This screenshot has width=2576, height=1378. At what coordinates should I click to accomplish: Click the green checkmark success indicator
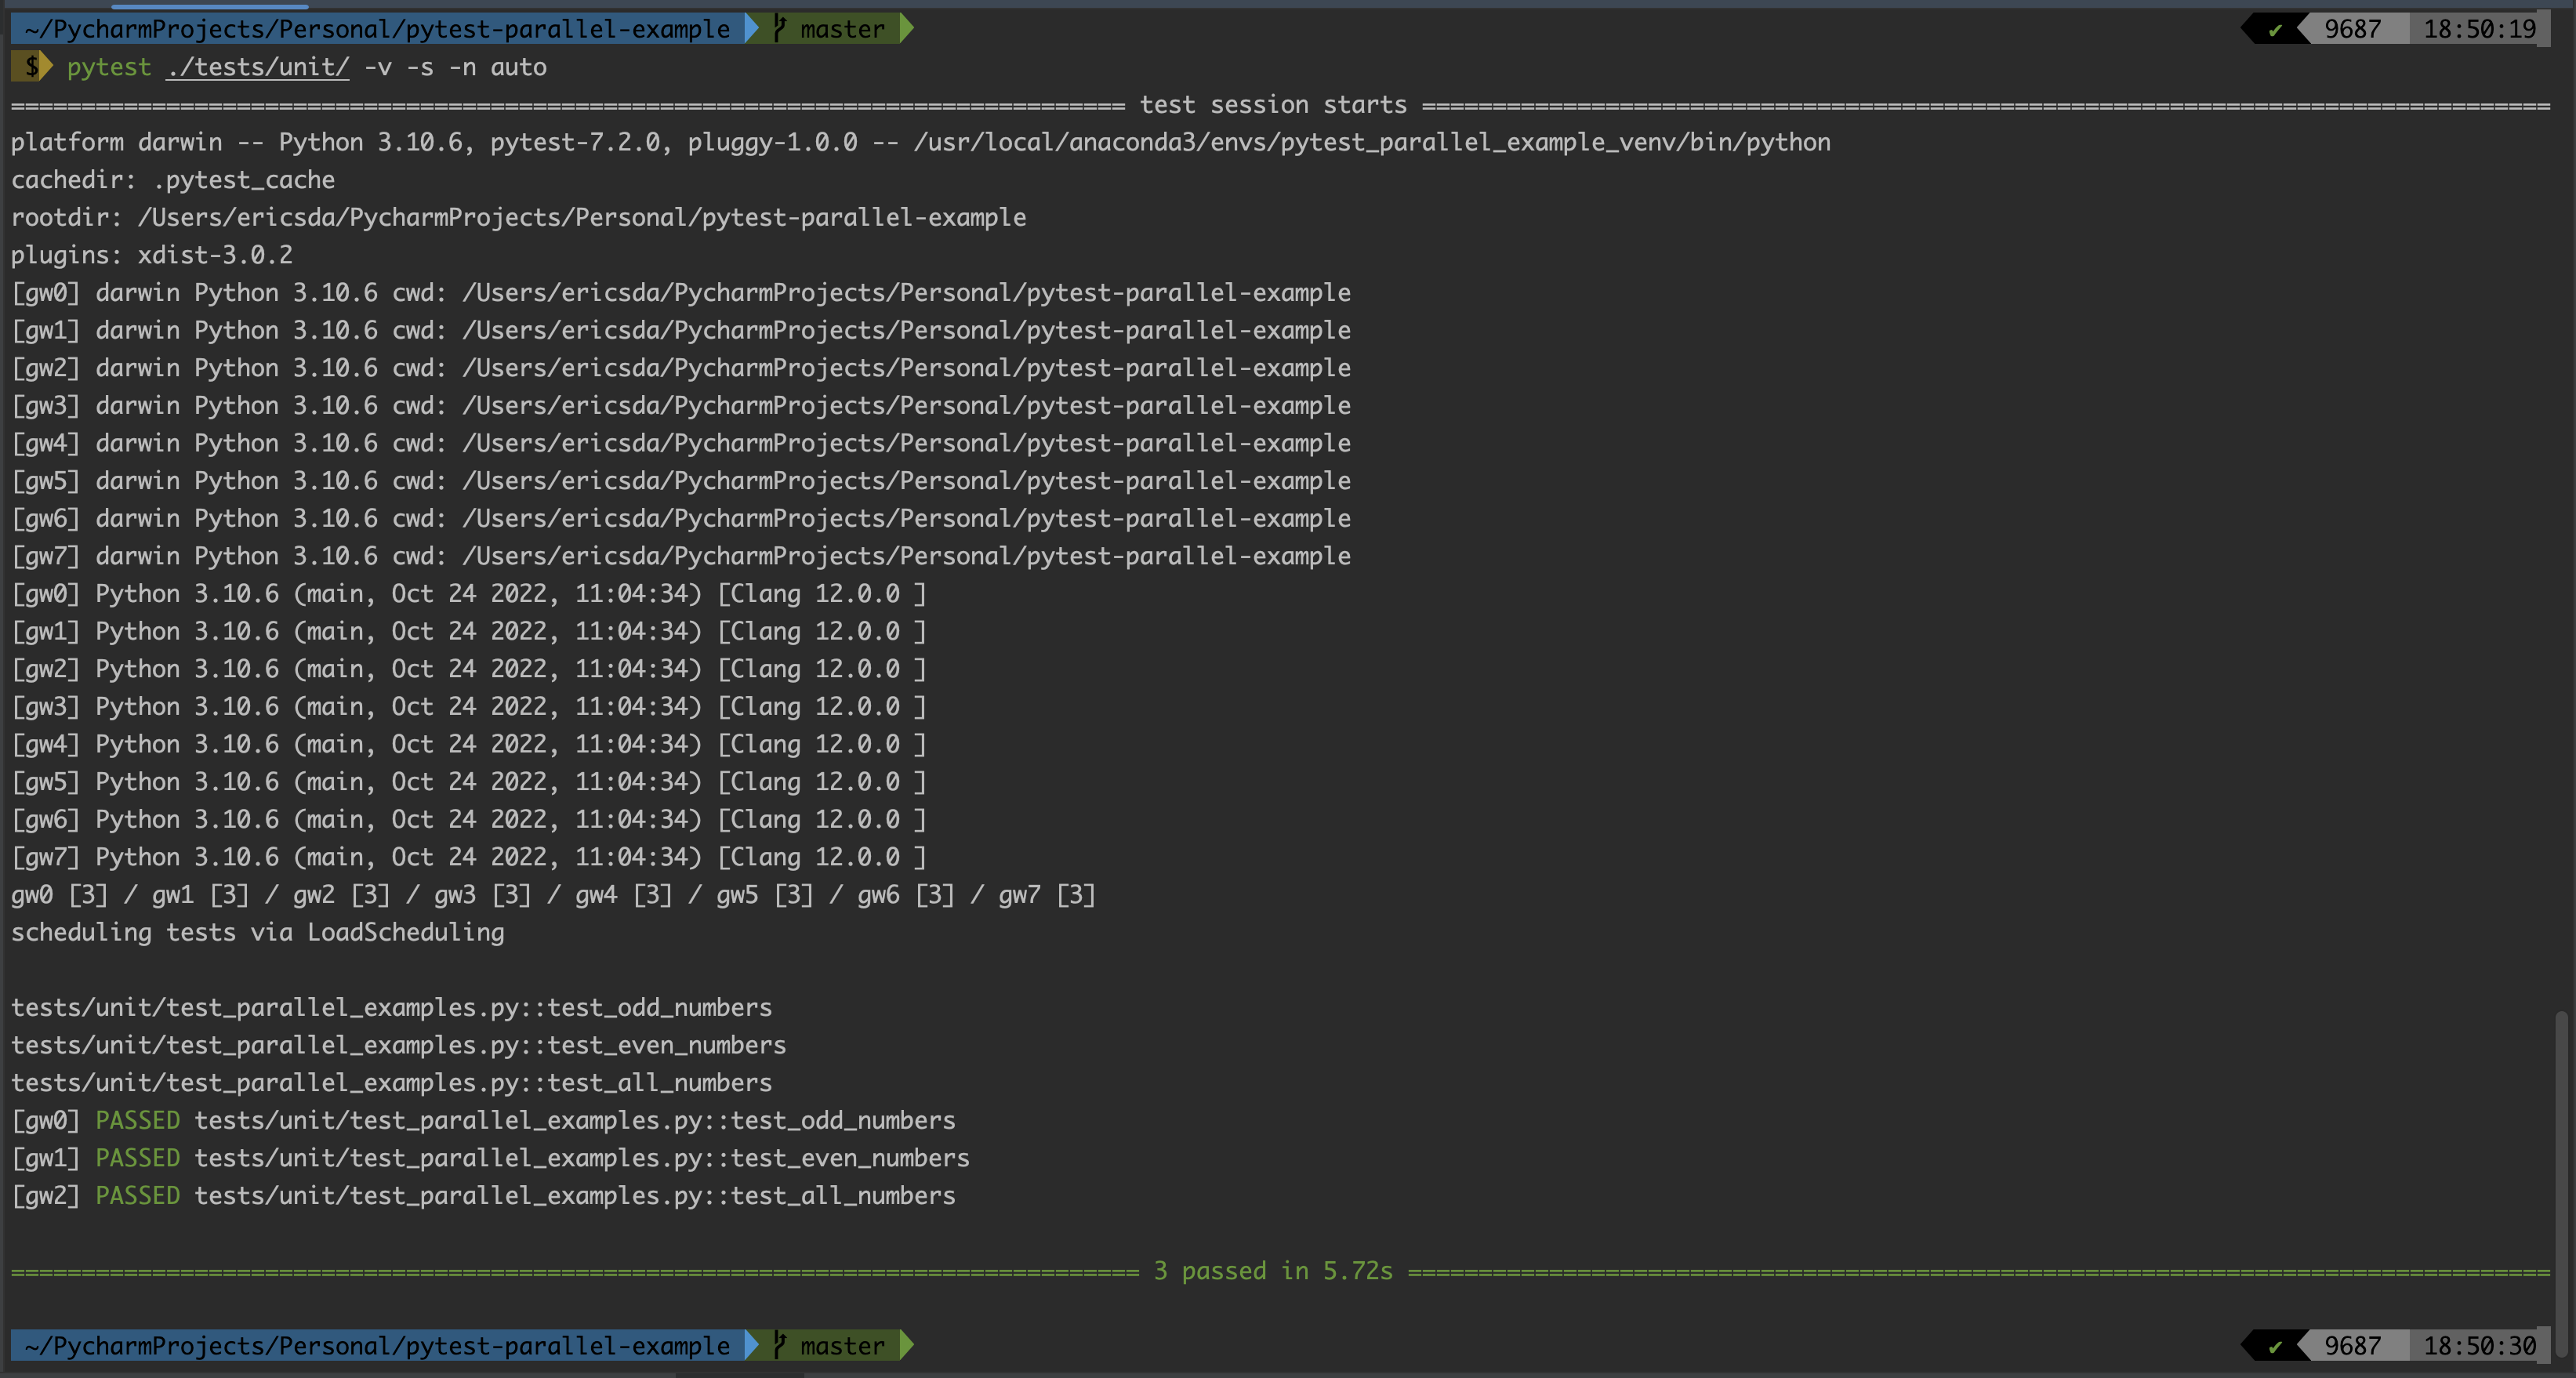coord(2276,28)
